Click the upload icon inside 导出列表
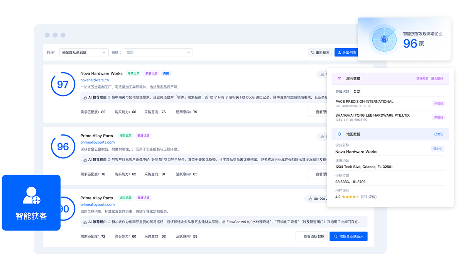 339,52
